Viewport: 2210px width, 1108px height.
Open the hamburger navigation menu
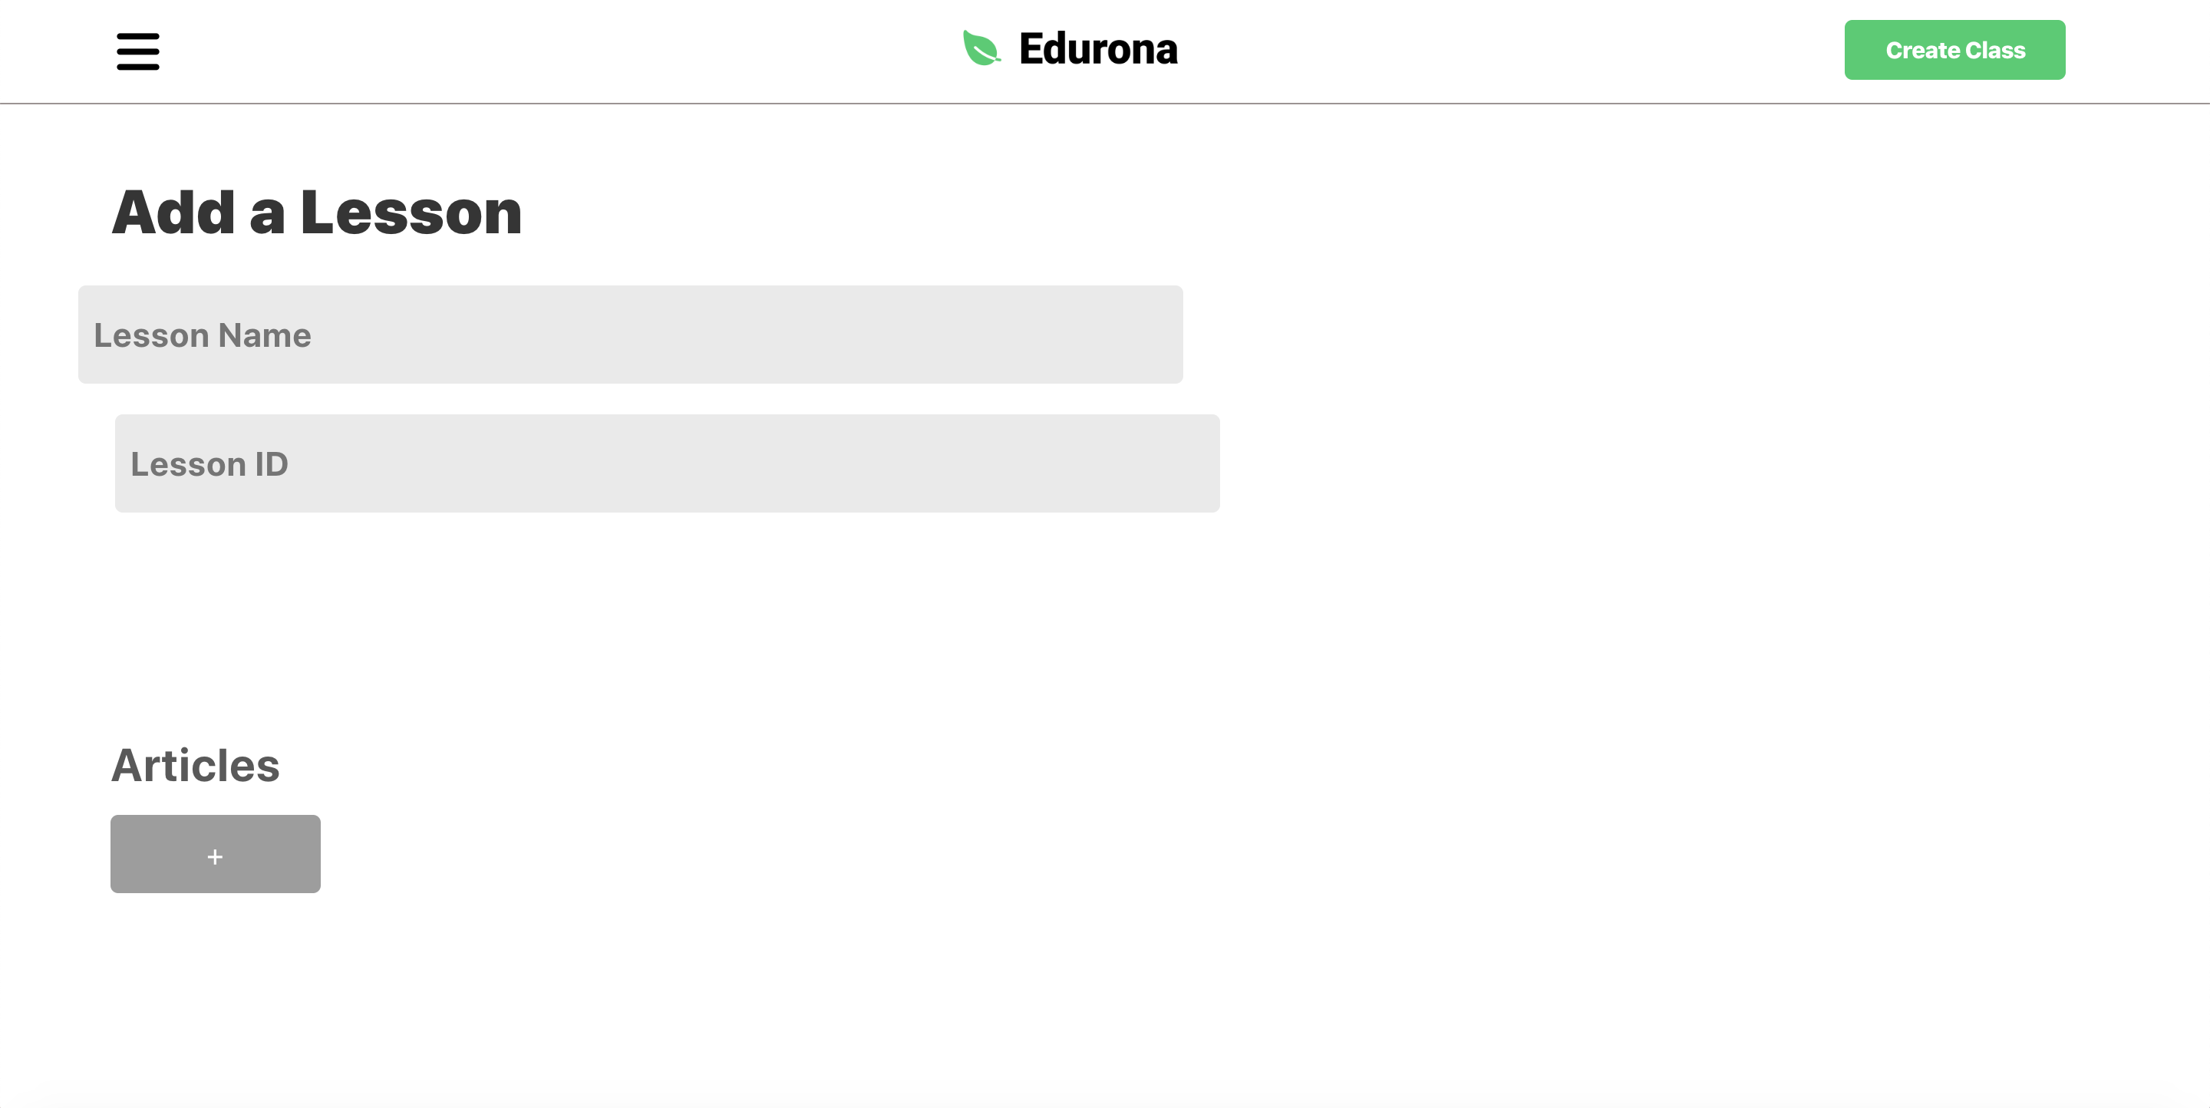pyautogui.click(x=138, y=51)
